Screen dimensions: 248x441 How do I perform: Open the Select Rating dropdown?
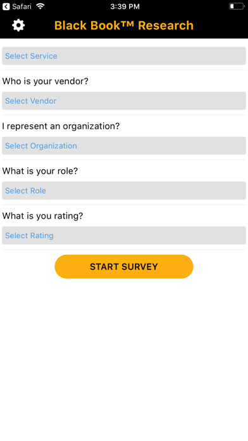tap(124, 236)
